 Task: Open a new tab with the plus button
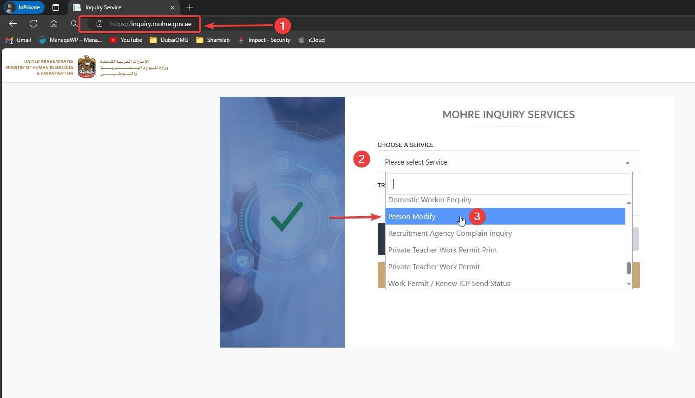coord(190,7)
